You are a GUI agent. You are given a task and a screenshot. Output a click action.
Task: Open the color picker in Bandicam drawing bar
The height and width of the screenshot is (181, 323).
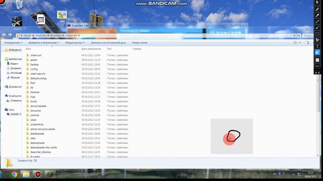point(317,60)
